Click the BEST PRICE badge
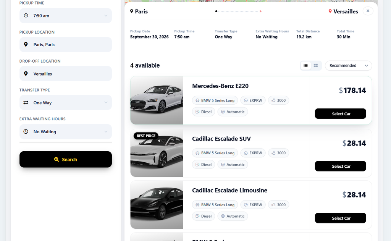Image resolution: width=391 pixels, height=241 pixels. (146, 136)
